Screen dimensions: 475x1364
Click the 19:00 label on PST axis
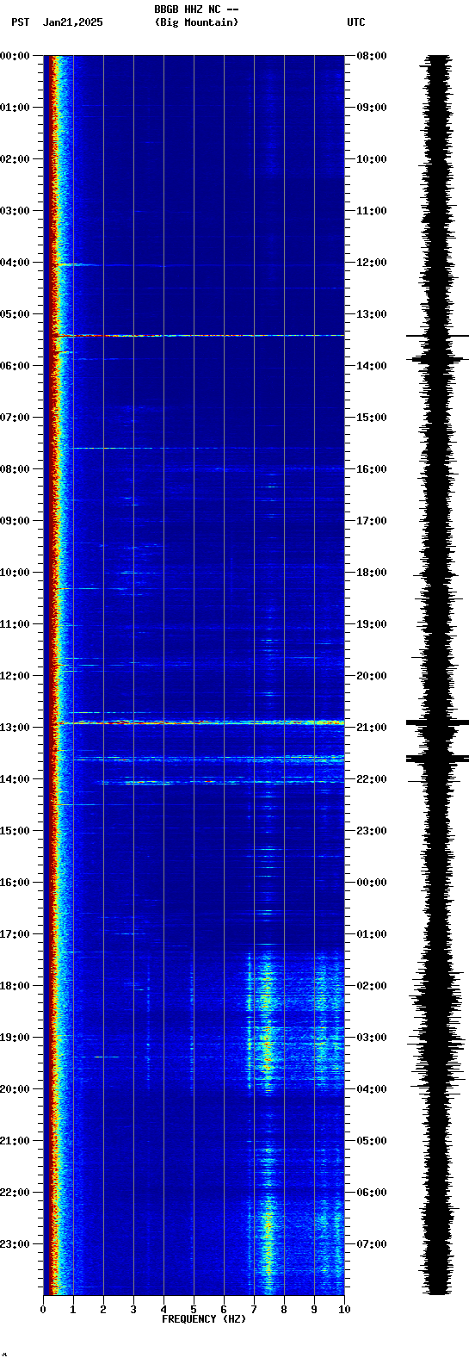coord(15,1038)
